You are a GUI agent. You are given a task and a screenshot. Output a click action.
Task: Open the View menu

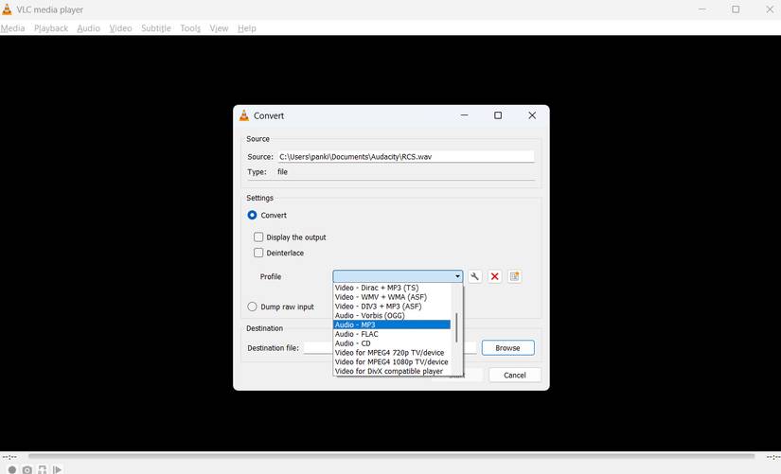(x=219, y=28)
